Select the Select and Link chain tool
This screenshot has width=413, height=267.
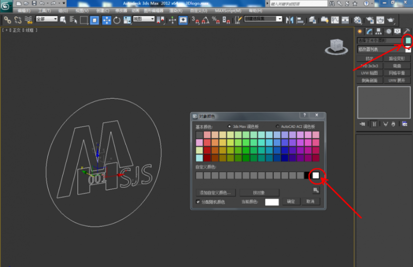coord(8,20)
